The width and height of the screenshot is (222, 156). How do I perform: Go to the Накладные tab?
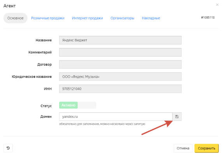[x=151, y=18]
